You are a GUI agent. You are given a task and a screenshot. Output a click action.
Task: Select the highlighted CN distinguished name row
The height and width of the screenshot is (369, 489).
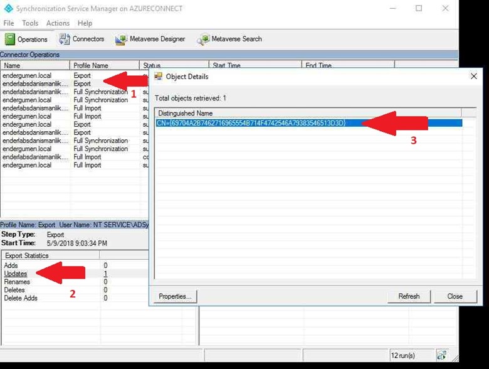pyautogui.click(x=251, y=123)
